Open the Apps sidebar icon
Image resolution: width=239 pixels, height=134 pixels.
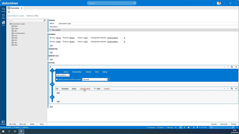(3, 23)
